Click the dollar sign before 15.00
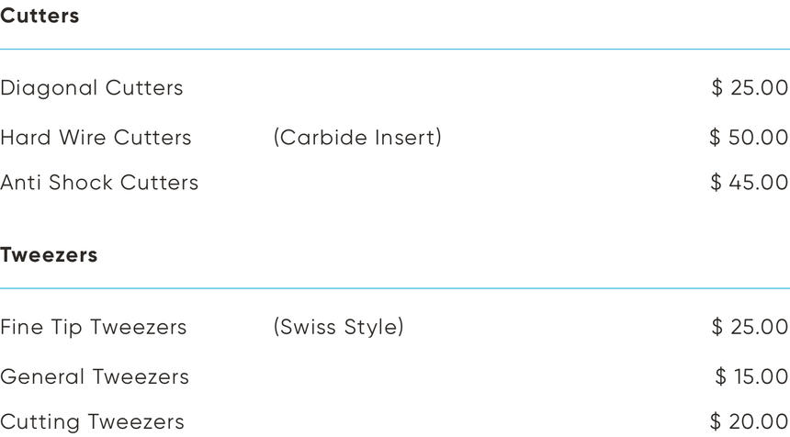 721,376
